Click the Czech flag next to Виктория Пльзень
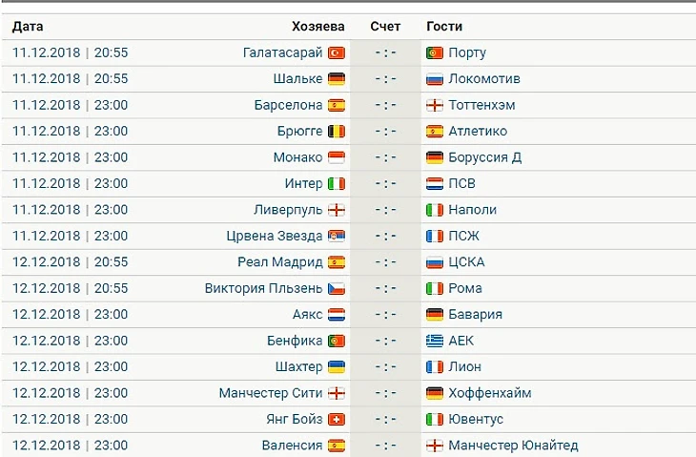The image size is (696, 457). (x=337, y=288)
